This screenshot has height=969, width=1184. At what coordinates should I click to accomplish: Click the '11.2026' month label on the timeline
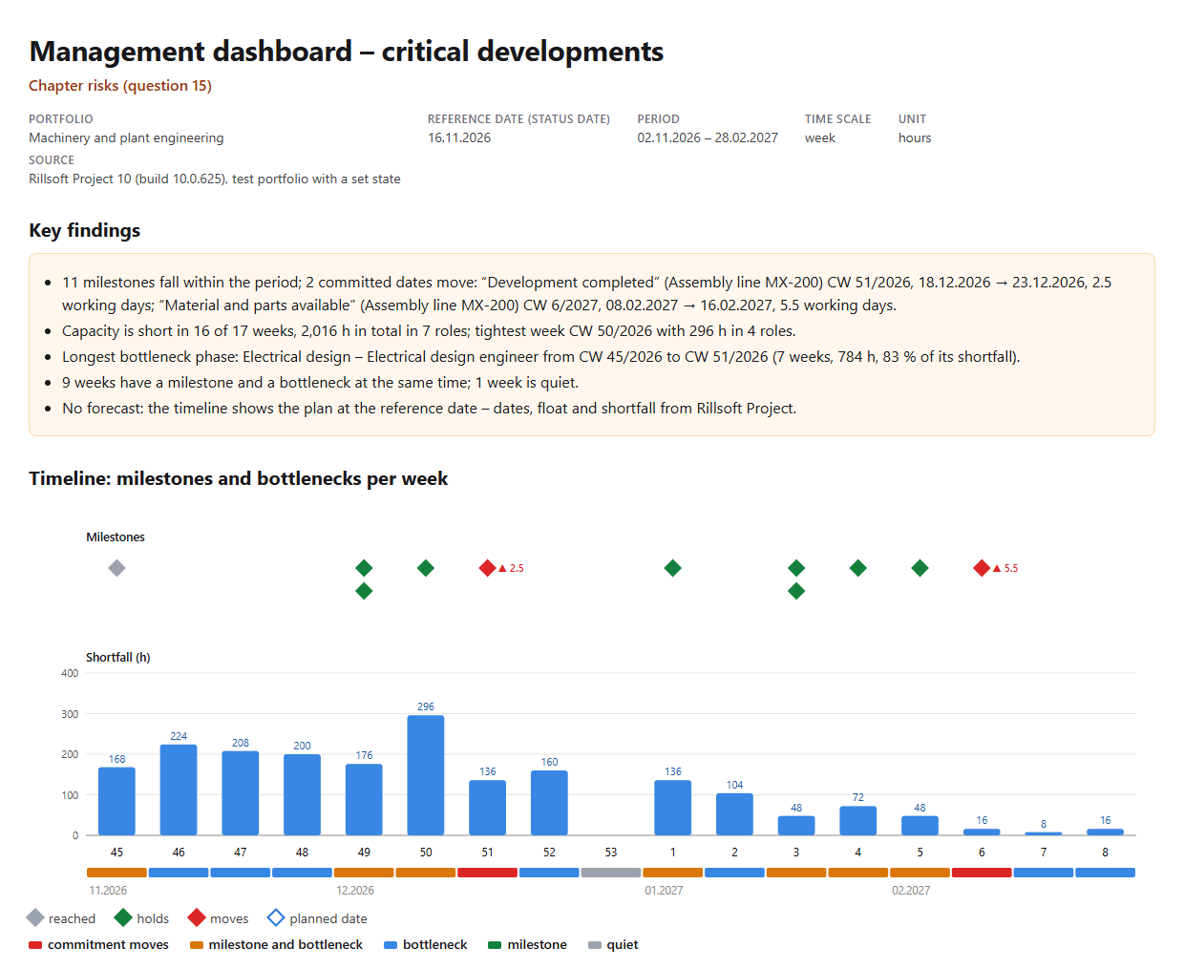[x=108, y=891]
